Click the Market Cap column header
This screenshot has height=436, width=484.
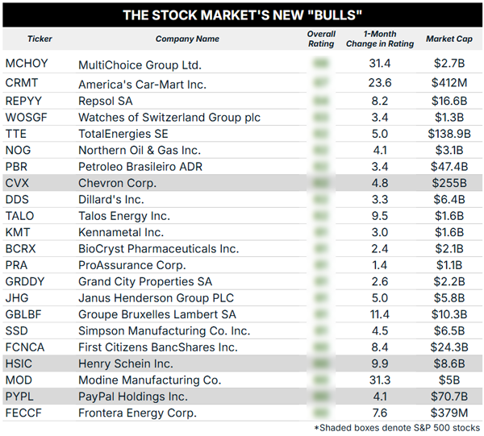pyautogui.click(x=449, y=39)
